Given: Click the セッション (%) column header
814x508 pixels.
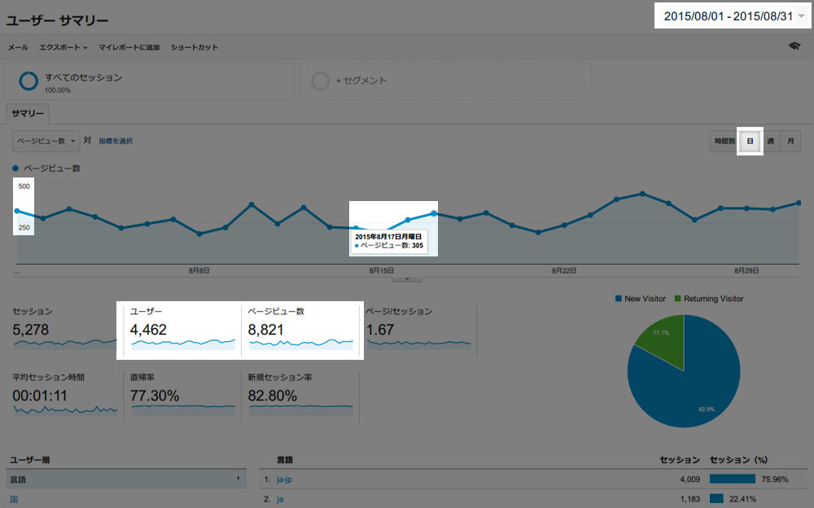Looking at the screenshot, I should tap(738, 460).
